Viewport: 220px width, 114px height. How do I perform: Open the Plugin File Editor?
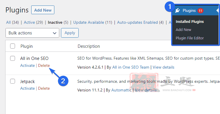point(190,38)
